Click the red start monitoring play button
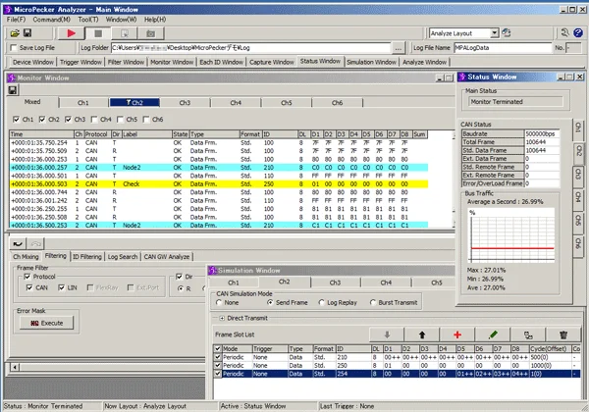 73,32
